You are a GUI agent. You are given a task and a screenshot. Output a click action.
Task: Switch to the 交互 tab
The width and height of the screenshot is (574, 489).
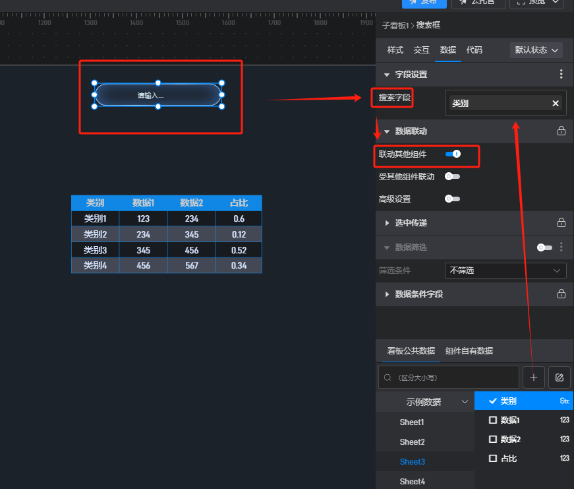[421, 50]
